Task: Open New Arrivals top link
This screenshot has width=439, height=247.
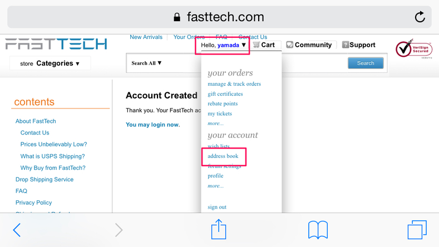Action: click(146, 37)
